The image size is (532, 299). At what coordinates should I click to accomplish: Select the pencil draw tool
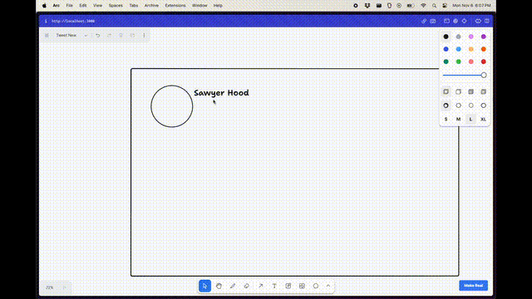click(233, 286)
